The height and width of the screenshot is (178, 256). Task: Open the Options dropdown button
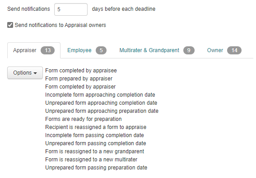click(x=25, y=73)
